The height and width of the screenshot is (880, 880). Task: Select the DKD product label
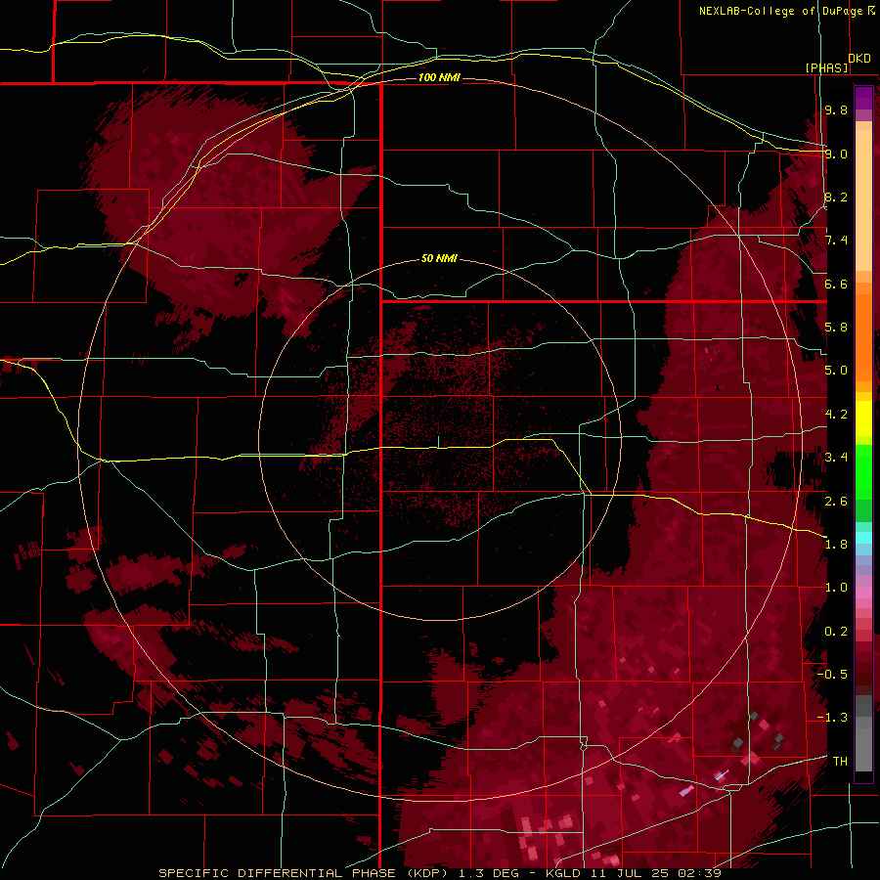[x=859, y=59]
